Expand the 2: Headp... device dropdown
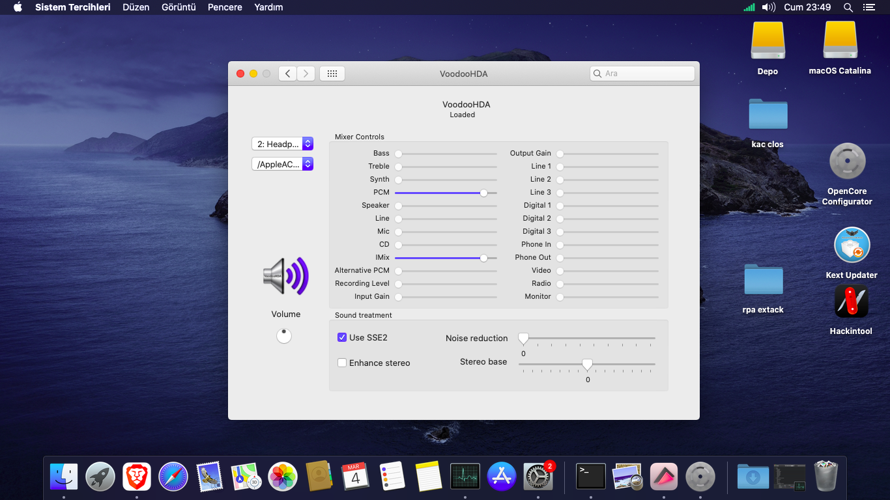890x500 pixels. pyautogui.click(x=283, y=144)
